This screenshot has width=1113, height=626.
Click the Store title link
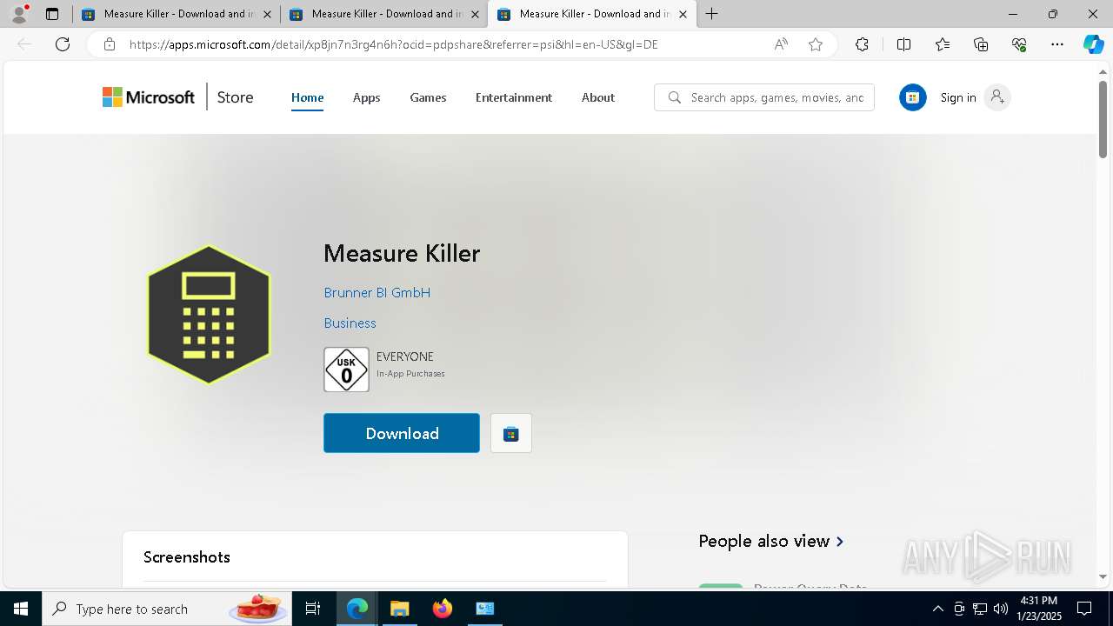coord(235,97)
